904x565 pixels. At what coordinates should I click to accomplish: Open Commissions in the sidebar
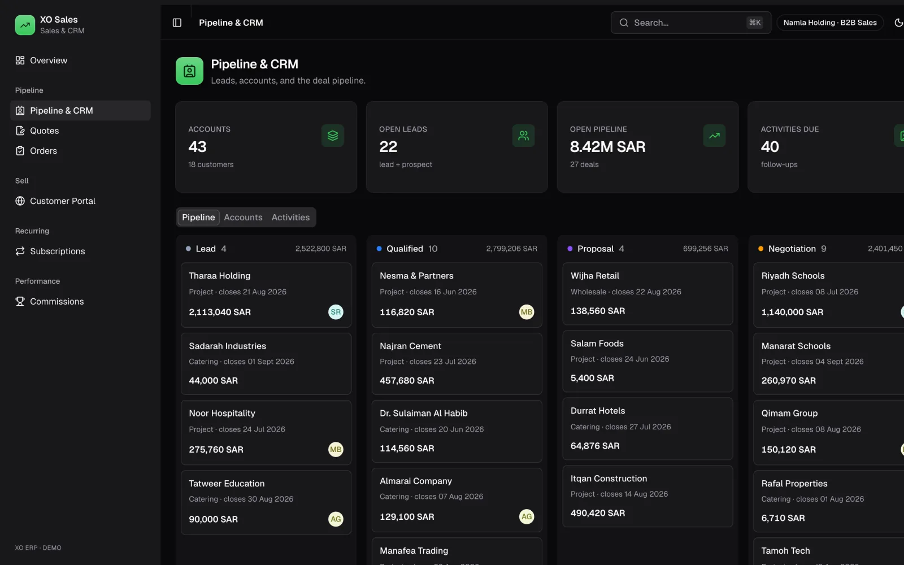pyautogui.click(x=80, y=302)
